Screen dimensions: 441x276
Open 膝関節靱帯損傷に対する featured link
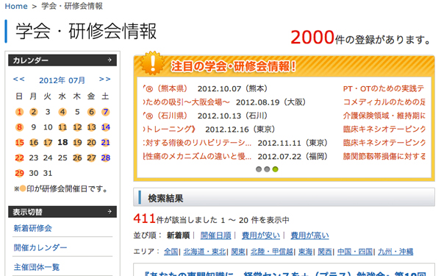coord(384,156)
